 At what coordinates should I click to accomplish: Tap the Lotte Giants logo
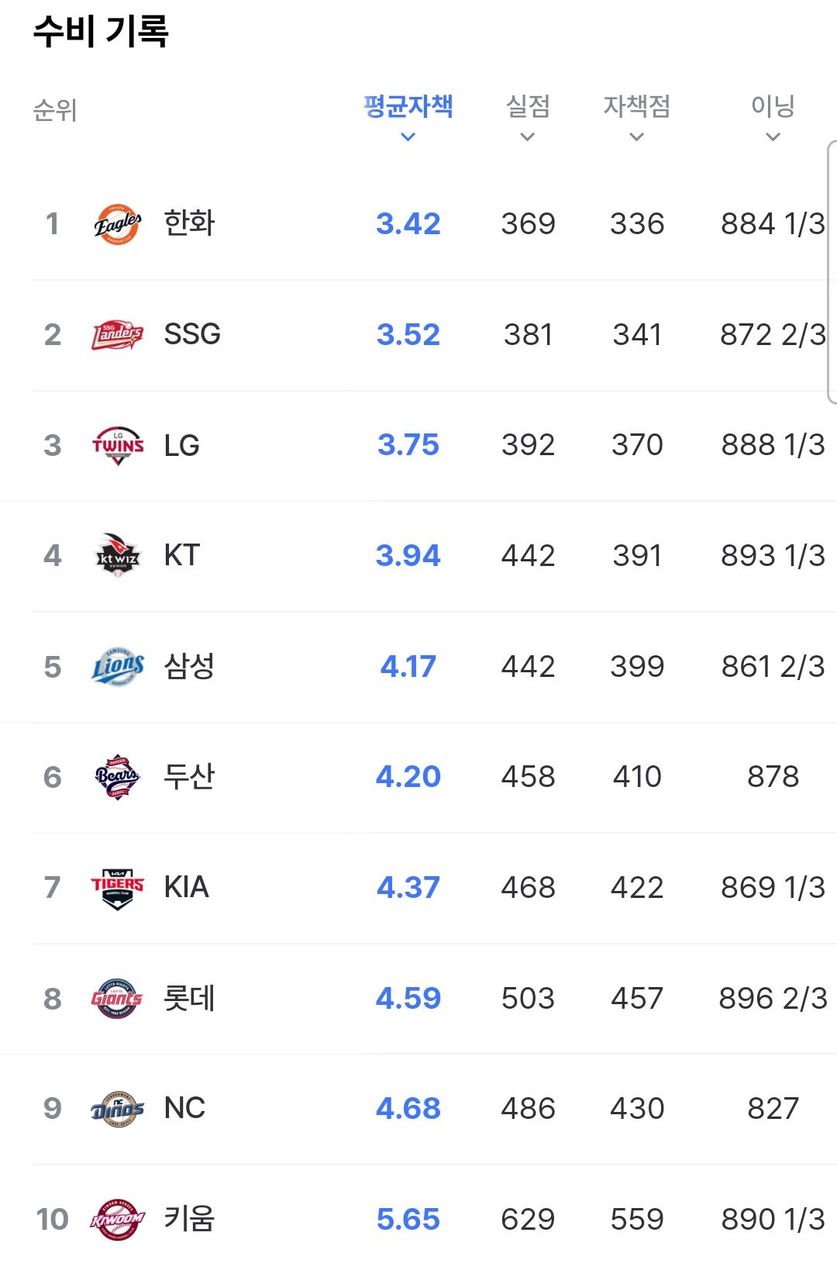pos(118,999)
